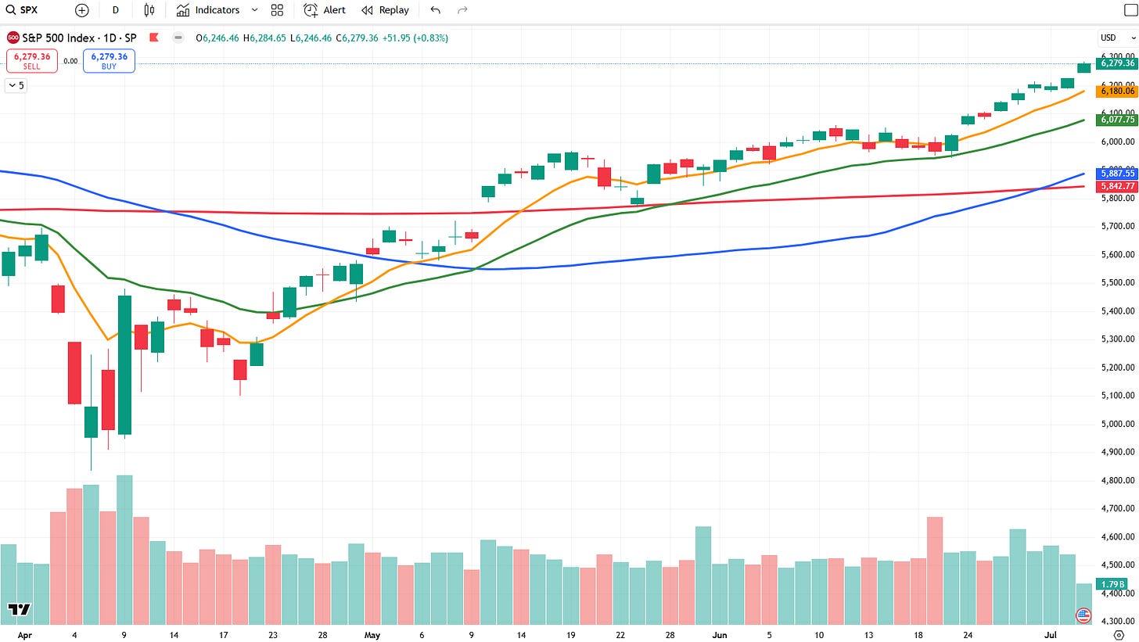Image resolution: width=1139 pixels, height=642 pixels.
Task: Click the SELL 6,279.36 button
Action: pos(31,61)
